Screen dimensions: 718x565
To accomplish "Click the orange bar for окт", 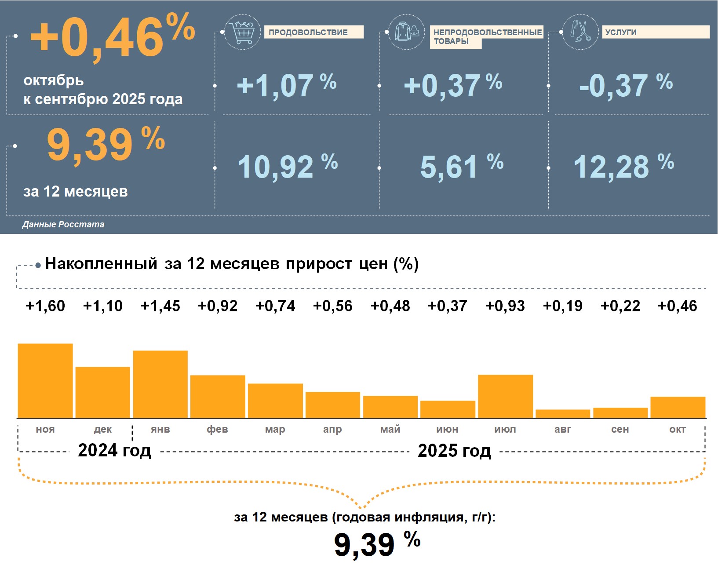I will coord(678,407).
